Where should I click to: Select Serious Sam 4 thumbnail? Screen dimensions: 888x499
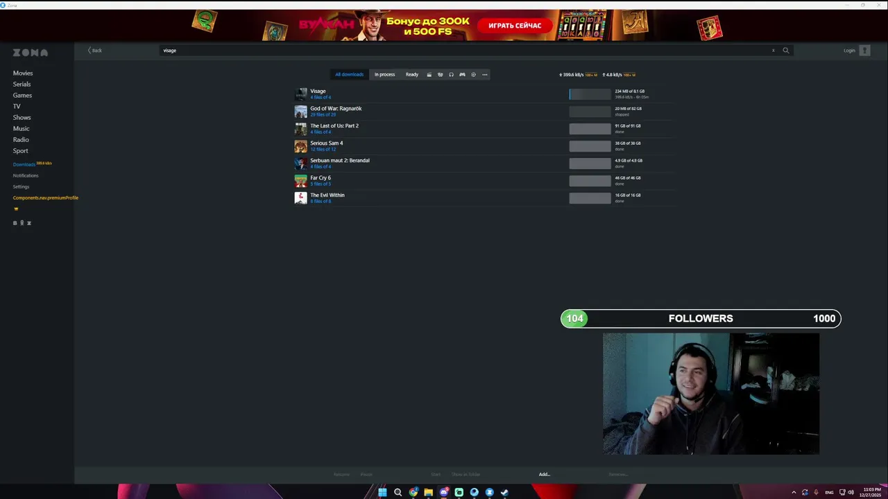coord(300,146)
